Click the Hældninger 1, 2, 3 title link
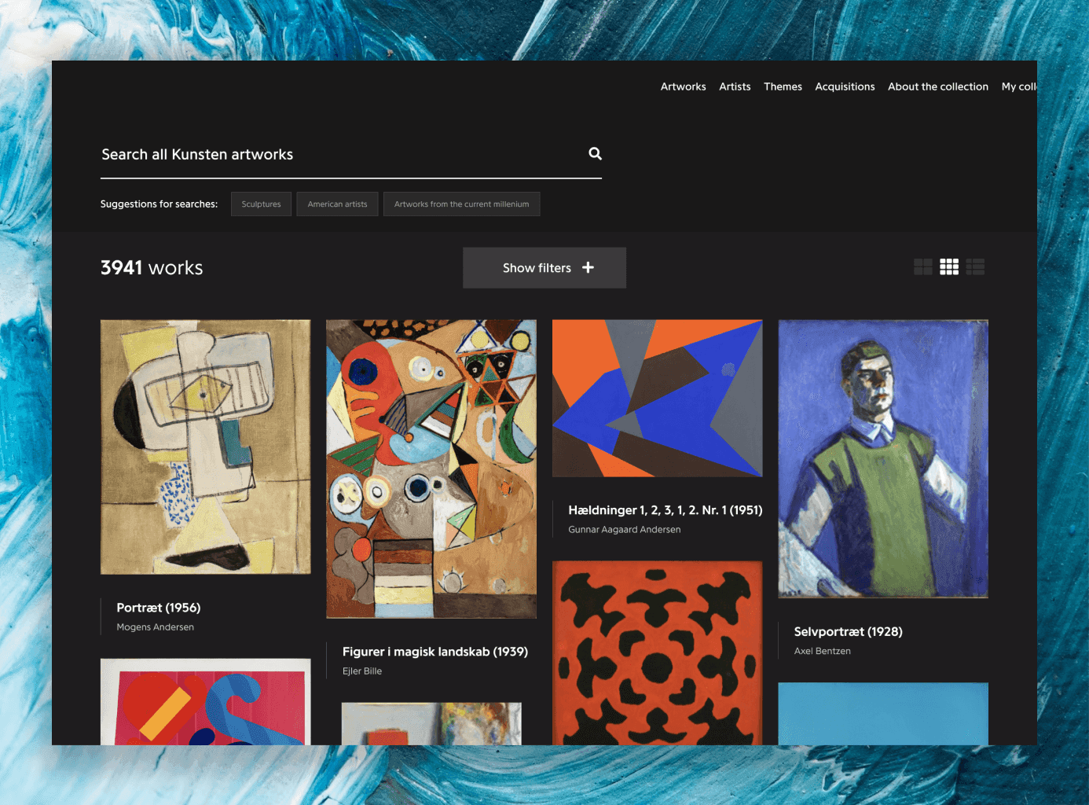 (x=665, y=510)
